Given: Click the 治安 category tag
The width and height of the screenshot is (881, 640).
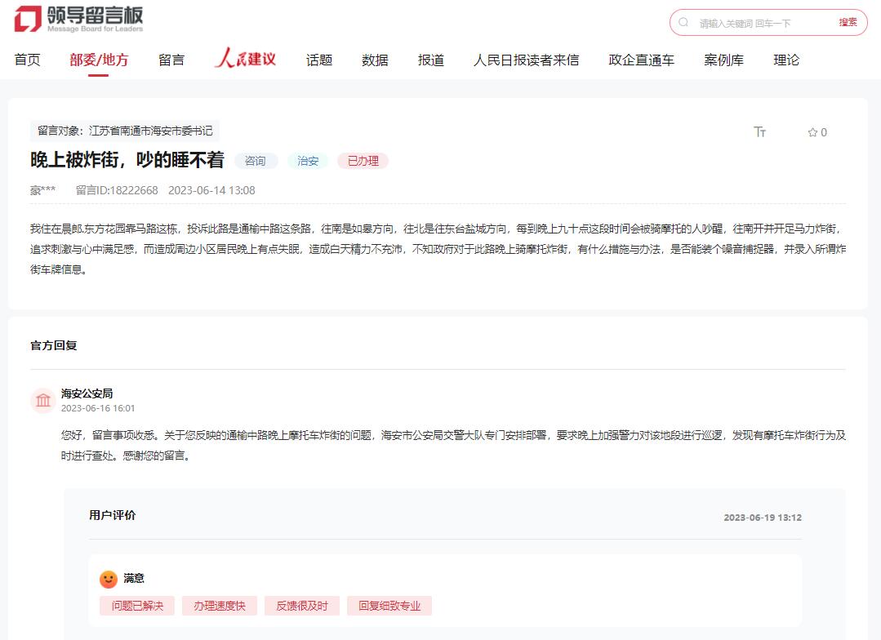Looking at the screenshot, I should (x=308, y=161).
